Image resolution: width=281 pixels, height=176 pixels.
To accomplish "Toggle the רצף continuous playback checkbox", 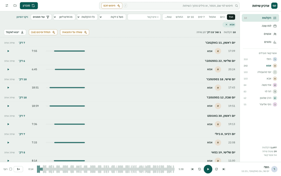I will click(x=11, y=169).
